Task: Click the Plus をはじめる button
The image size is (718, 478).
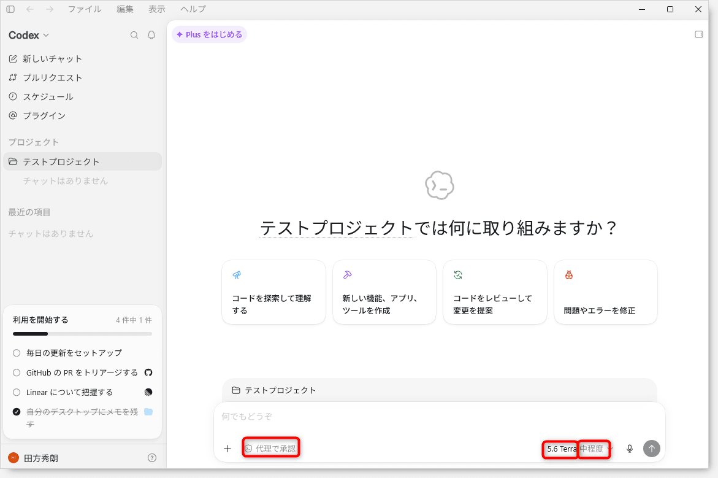Action: [209, 34]
